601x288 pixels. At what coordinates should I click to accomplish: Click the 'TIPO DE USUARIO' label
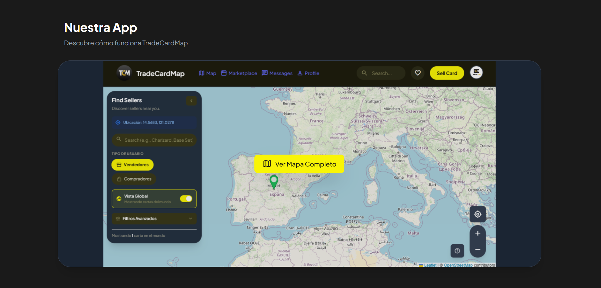[127, 154]
